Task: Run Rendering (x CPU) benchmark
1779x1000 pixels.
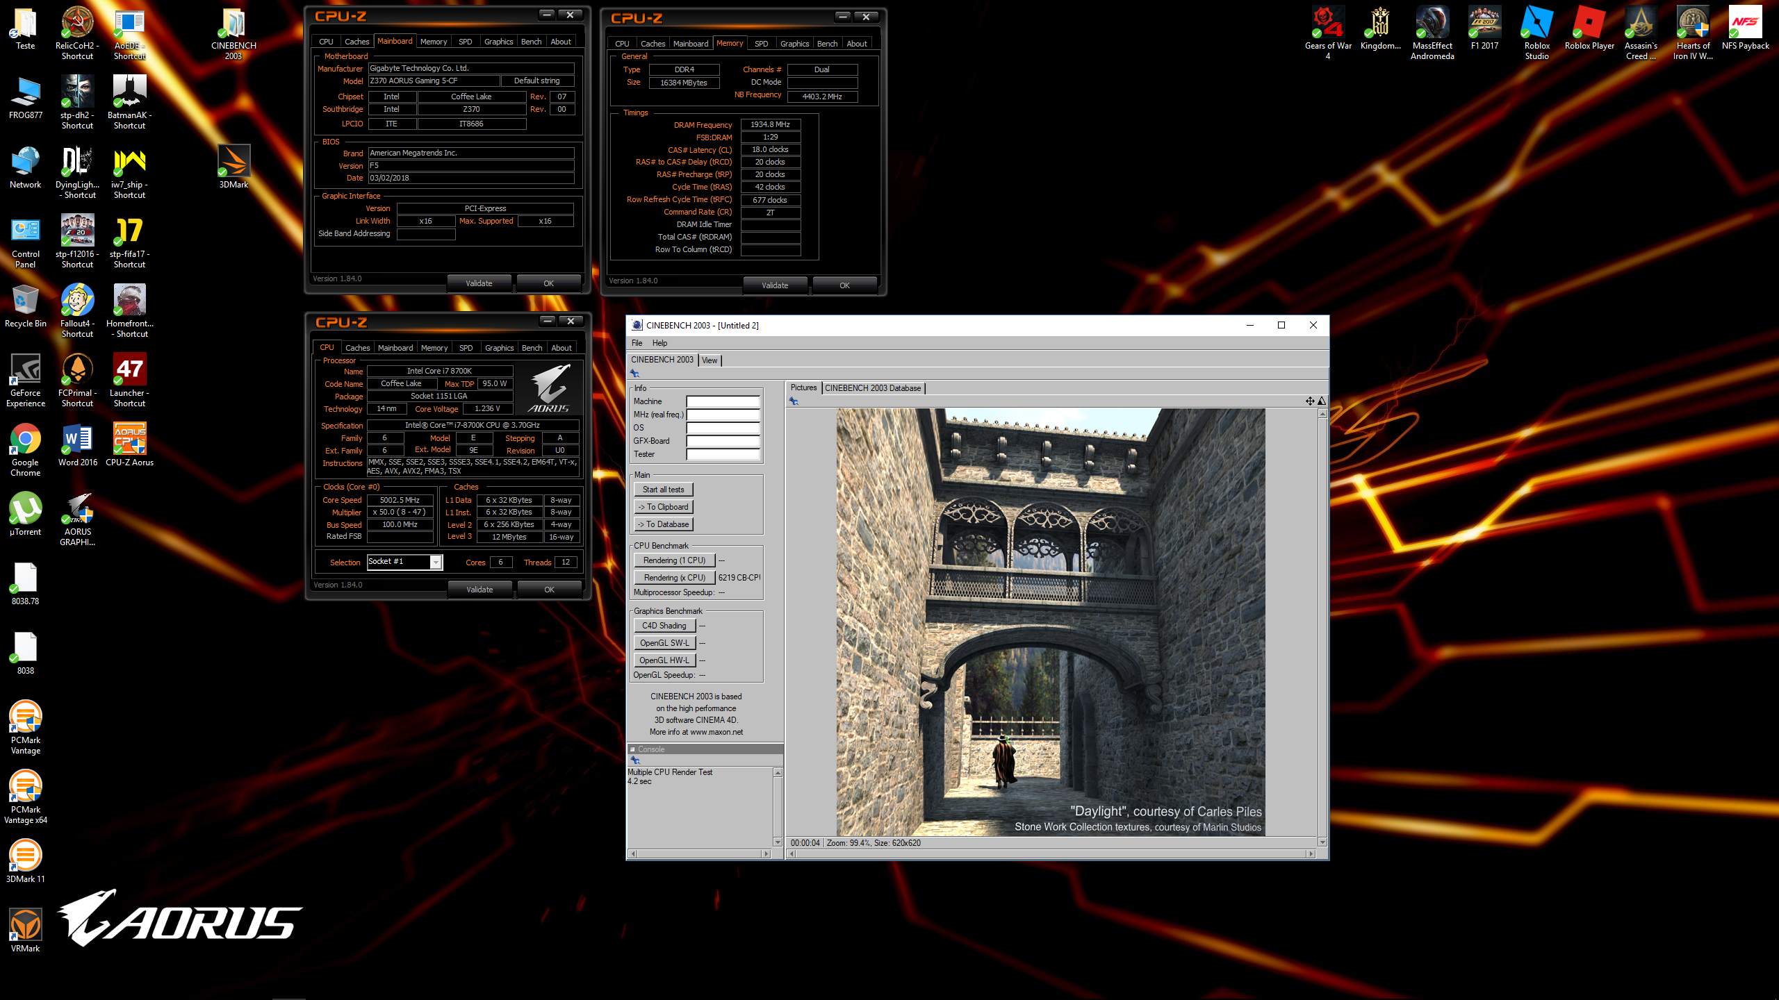Action: coord(674,578)
